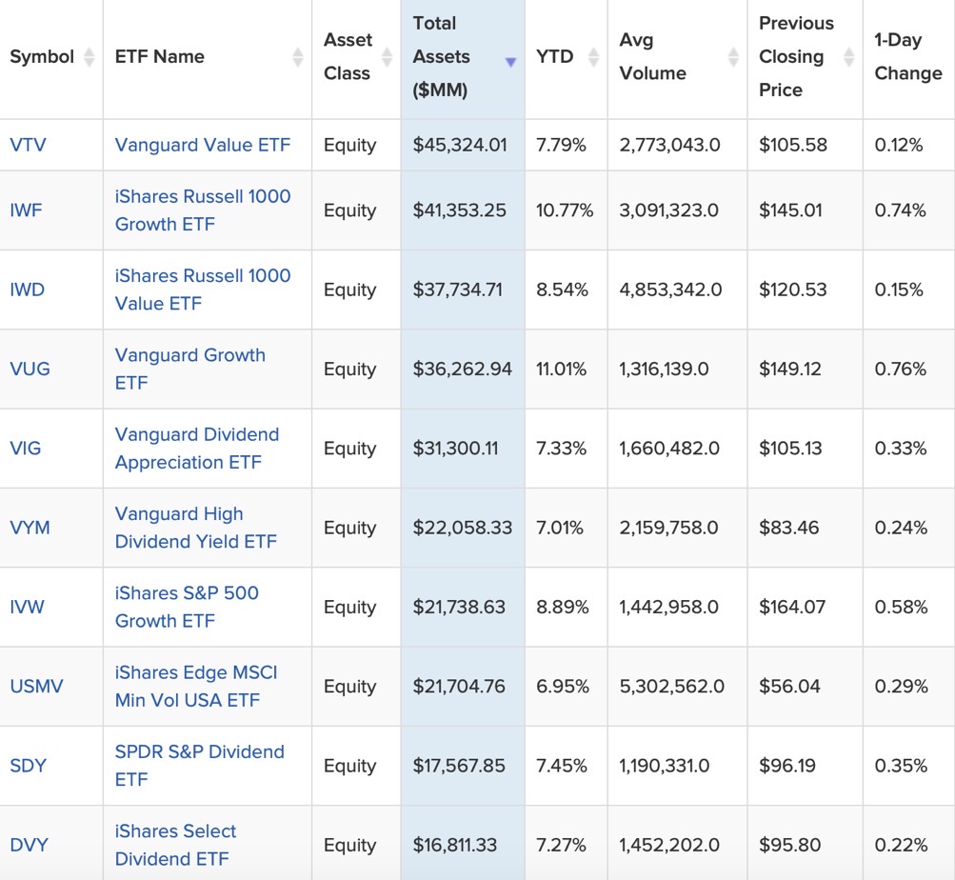Image resolution: width=955 pixels, height=880 pixels.
Task: Open the IVW symbol link
Action: tap(28, 607)
